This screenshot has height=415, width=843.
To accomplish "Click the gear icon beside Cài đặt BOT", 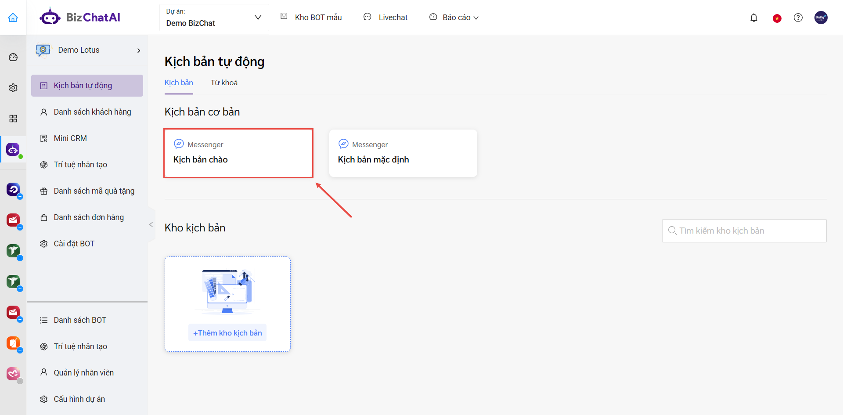I will pos(44,244).
